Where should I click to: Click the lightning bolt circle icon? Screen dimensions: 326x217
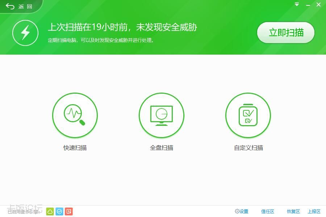(x=25, y=33)
